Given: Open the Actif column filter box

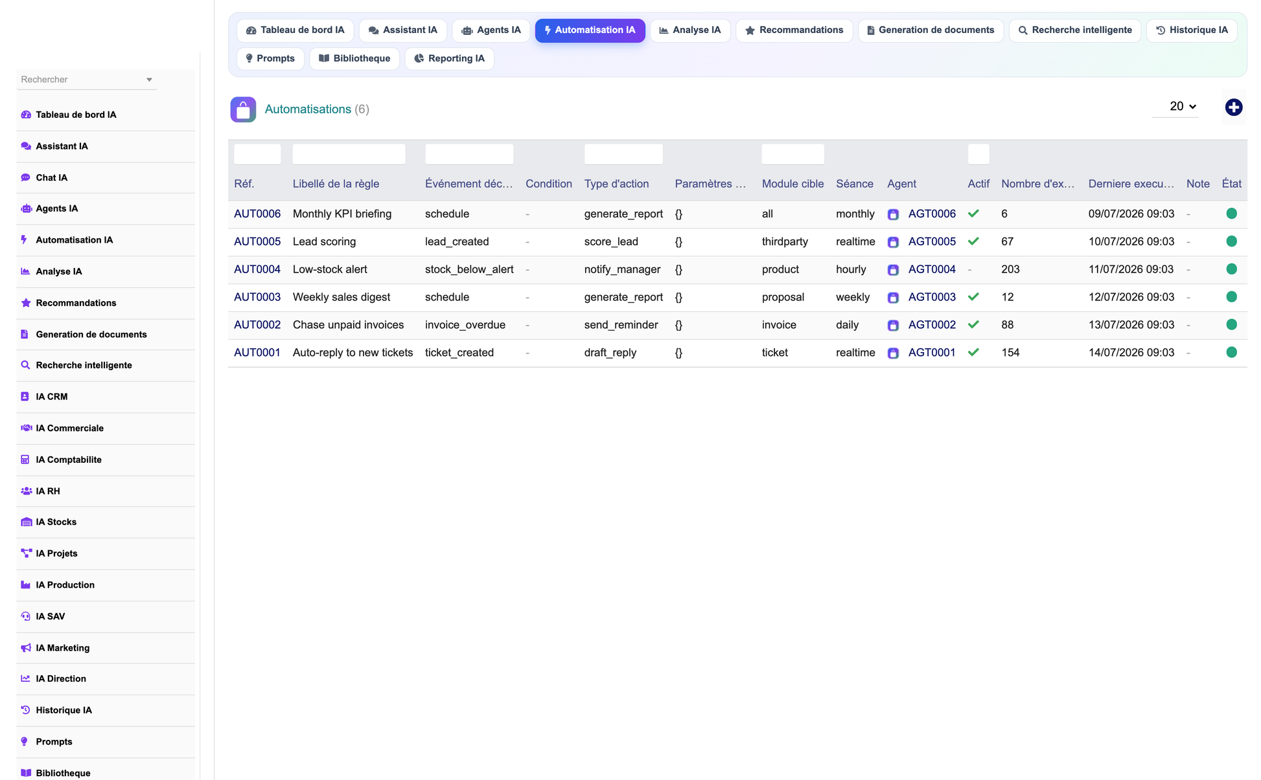Looking at the screenshot, I should (x=978, y=154).
